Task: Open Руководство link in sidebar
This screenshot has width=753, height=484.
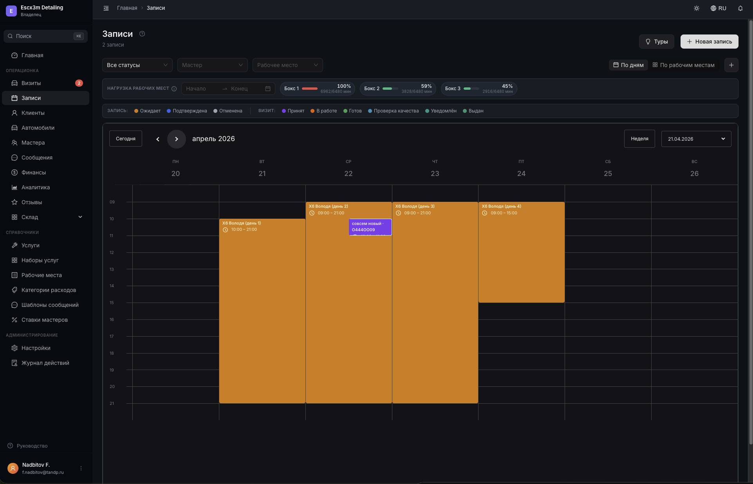Action: point(28,446)
